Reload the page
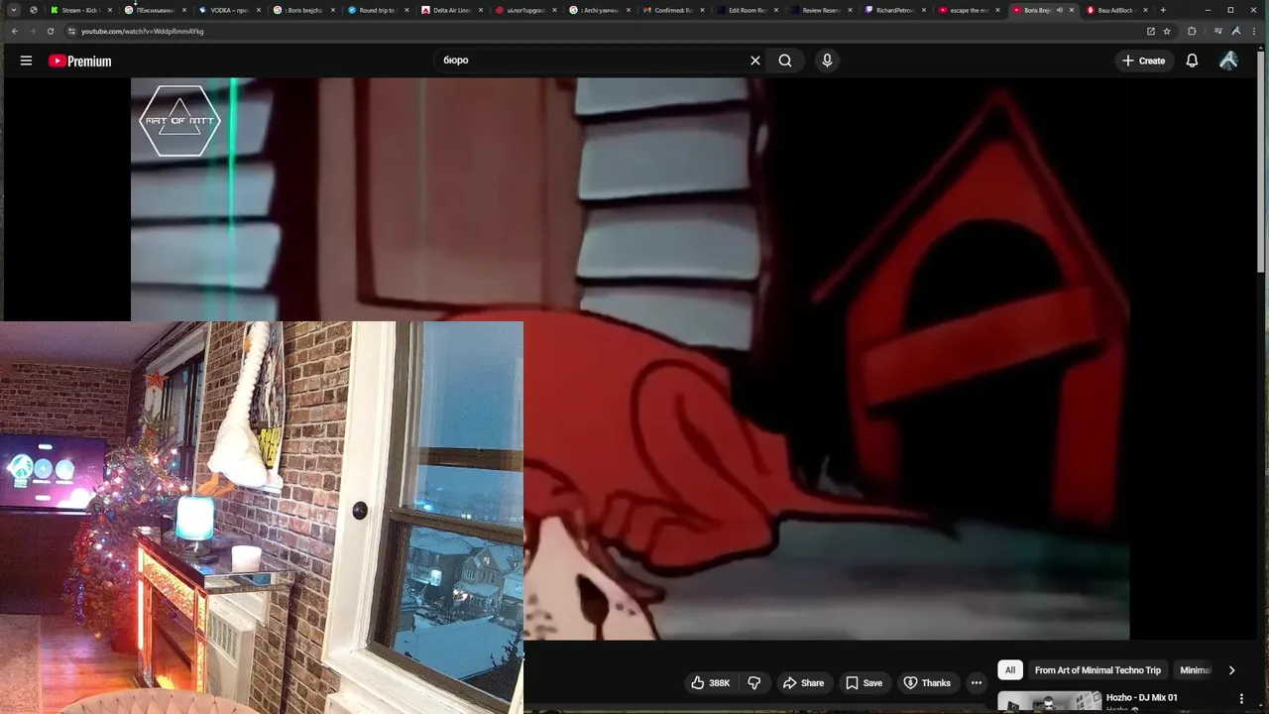 point(51,31)
